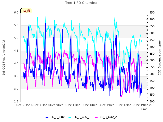Click the 550 right axis tick label
163x122 pixels.
coord(152,67)
